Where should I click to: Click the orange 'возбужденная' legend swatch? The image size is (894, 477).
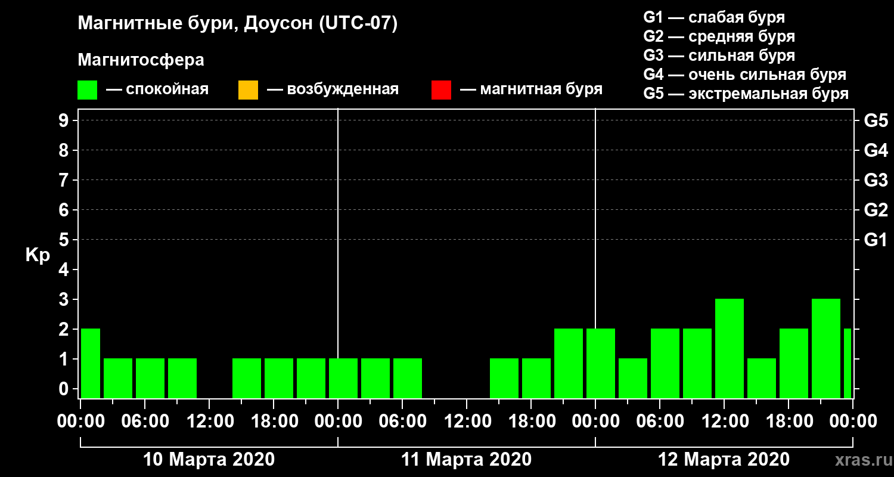pos(248,90)
